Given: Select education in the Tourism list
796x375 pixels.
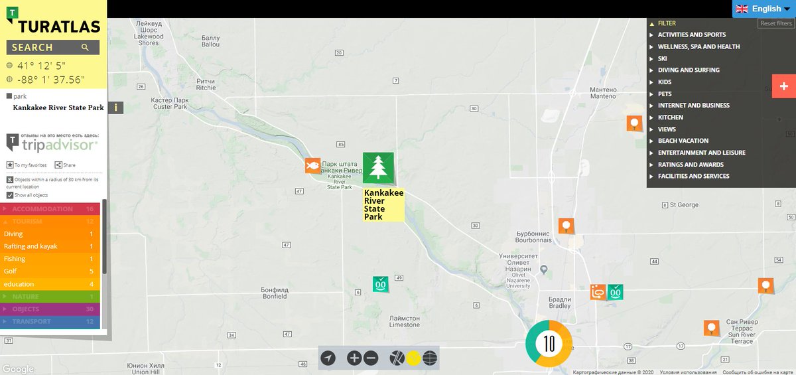Looking at the screenshot, I should coord(50,284).
